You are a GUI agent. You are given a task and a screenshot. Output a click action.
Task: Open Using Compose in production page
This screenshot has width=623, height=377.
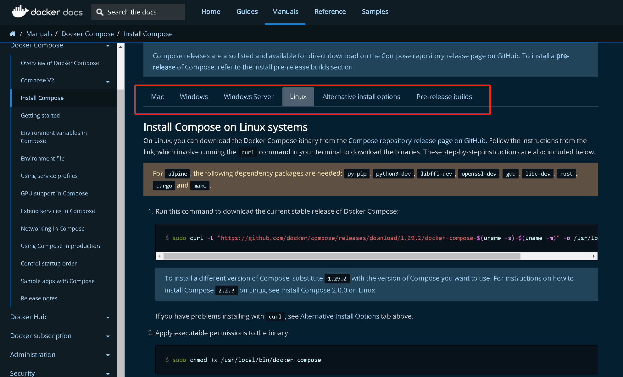point(60,246)
